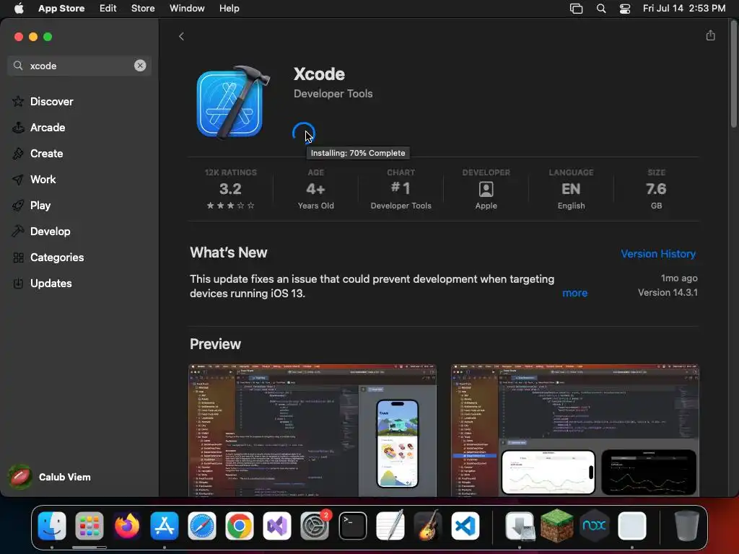Open the Window menu

coord(187,9)
